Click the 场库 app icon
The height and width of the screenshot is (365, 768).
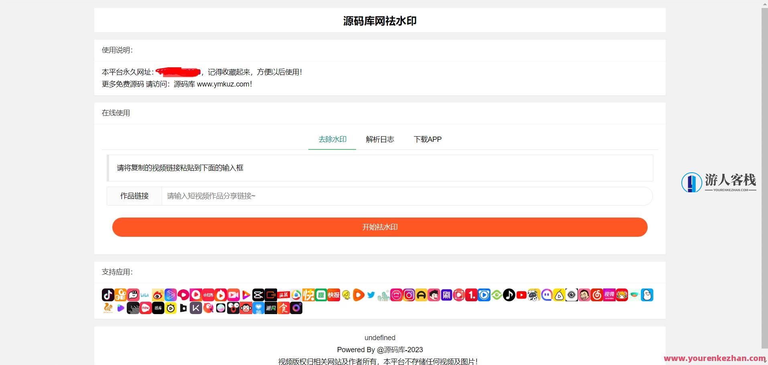[x=158, y=308]
